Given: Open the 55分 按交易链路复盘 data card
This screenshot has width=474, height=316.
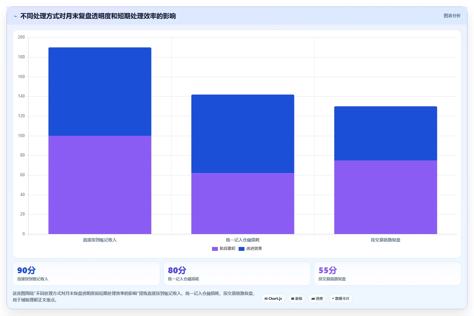Looking at the screenshot, I should pyautogui.click(x=387, y=274).
